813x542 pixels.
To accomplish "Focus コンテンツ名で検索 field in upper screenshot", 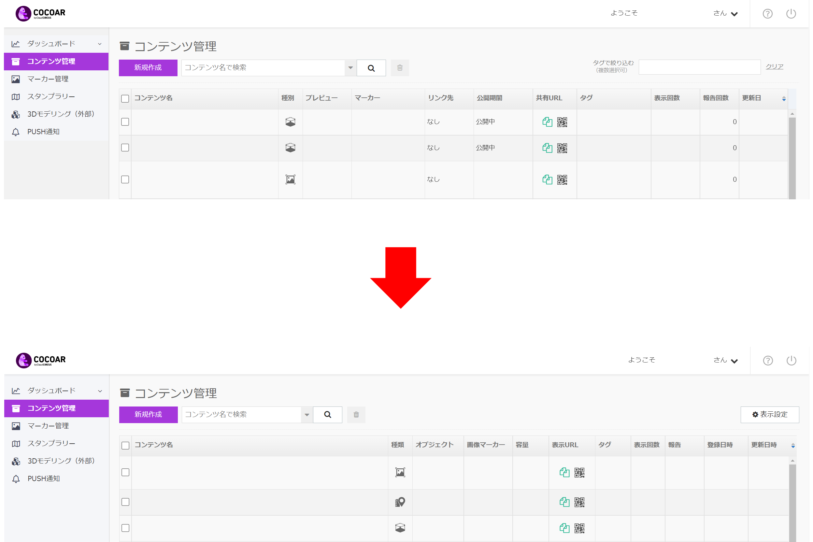I will pos(263,68).
